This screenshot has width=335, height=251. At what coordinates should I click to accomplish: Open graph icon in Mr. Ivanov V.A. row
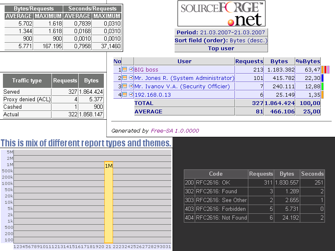tap(124, 86)
